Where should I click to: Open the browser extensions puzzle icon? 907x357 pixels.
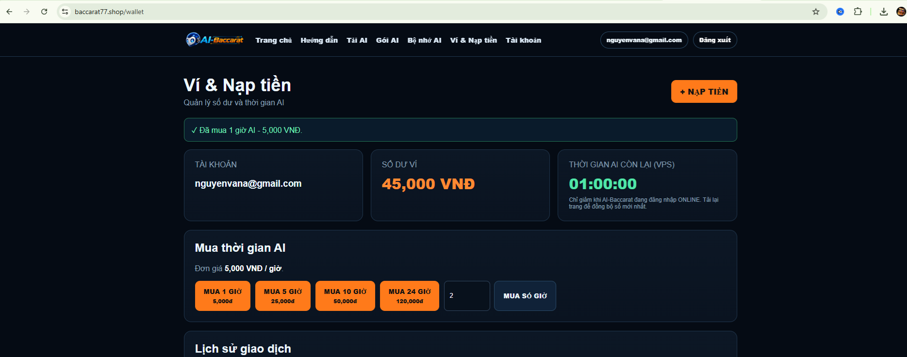pos(858,12)
